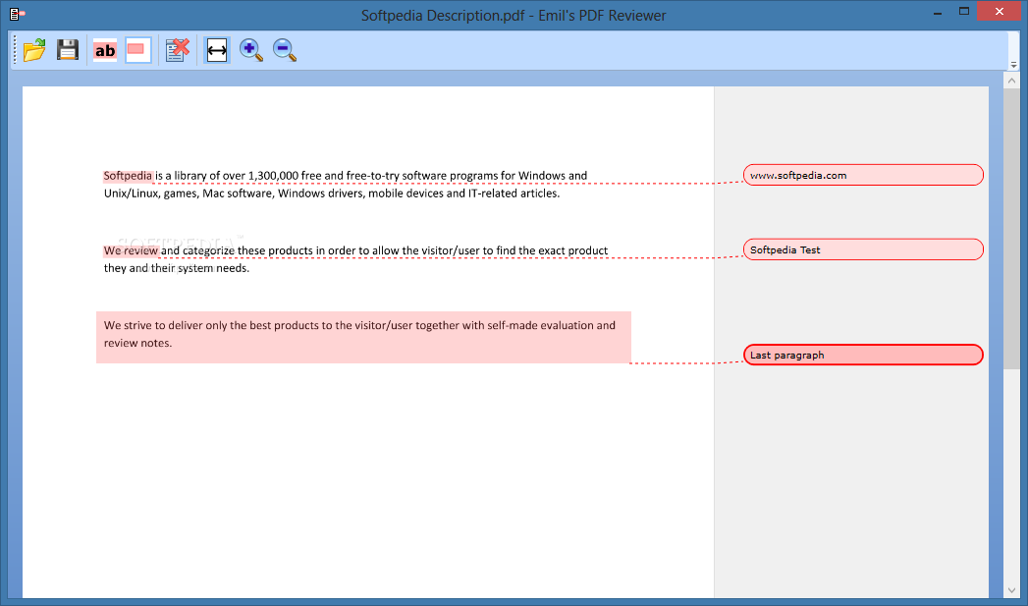Select the Softpedia Test comment bubble
Screen dimensions: 1028x606
pyautogui.click(x=863, y=249)
